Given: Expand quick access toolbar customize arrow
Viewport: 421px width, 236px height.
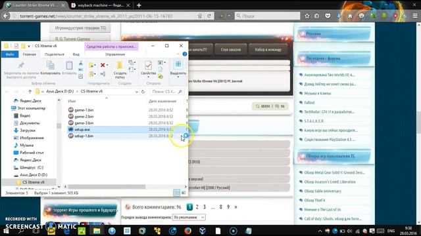Looking at the screenshot, I should click(x=29, y=46).
